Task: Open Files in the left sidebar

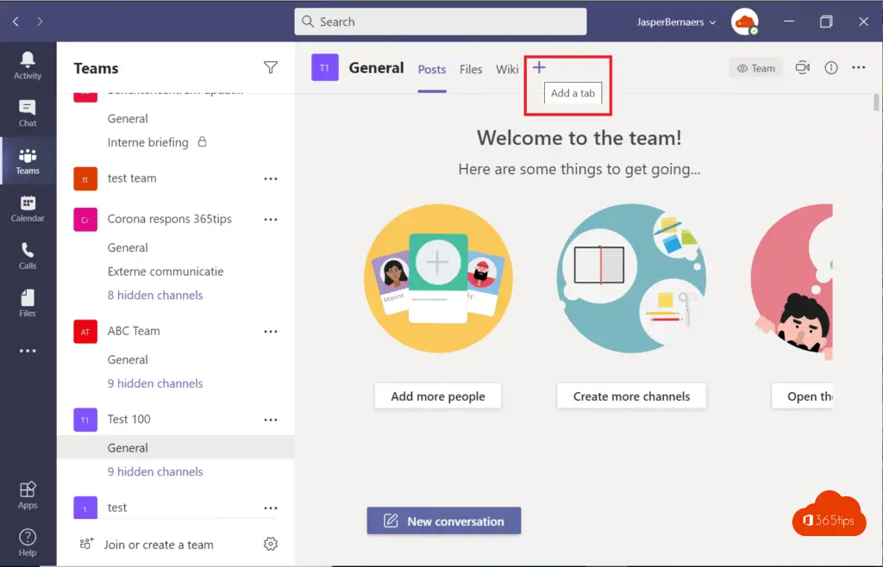Action: [28, 303]
